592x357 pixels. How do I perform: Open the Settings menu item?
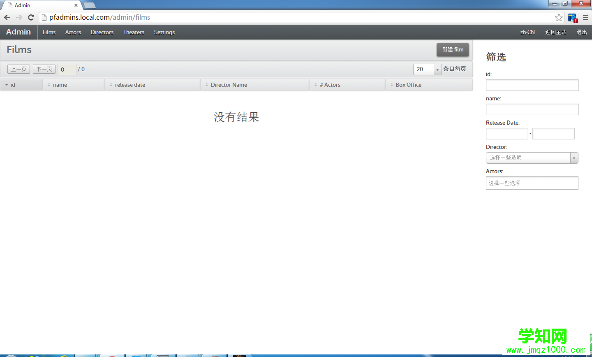pyautogui.click(x=164, y=32)
